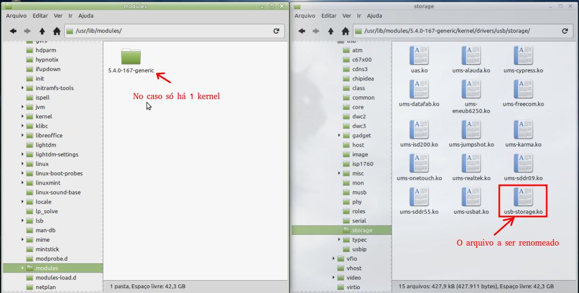Select dwc3 in the storage window tree
The height and width of the screenshot is (293, 579).
point(359,126)
